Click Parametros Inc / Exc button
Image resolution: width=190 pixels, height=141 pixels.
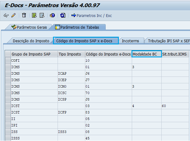point(91,15)
